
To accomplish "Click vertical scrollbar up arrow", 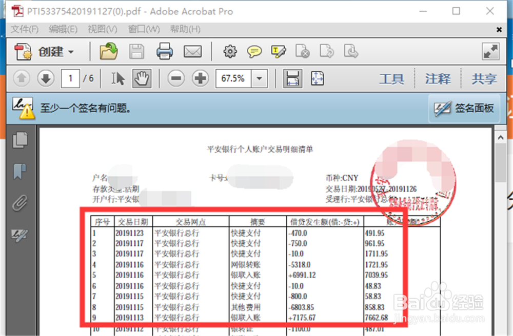I will 501,137.
